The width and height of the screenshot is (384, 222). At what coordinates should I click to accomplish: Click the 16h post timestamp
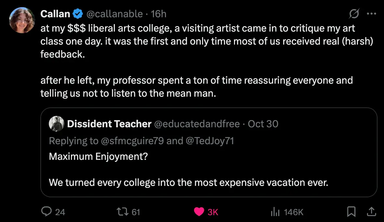[159, 14]
